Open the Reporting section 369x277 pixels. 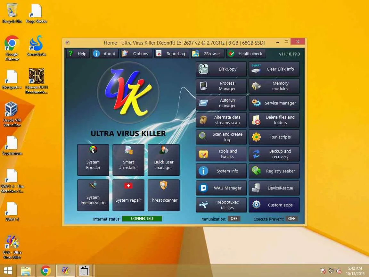171,54
